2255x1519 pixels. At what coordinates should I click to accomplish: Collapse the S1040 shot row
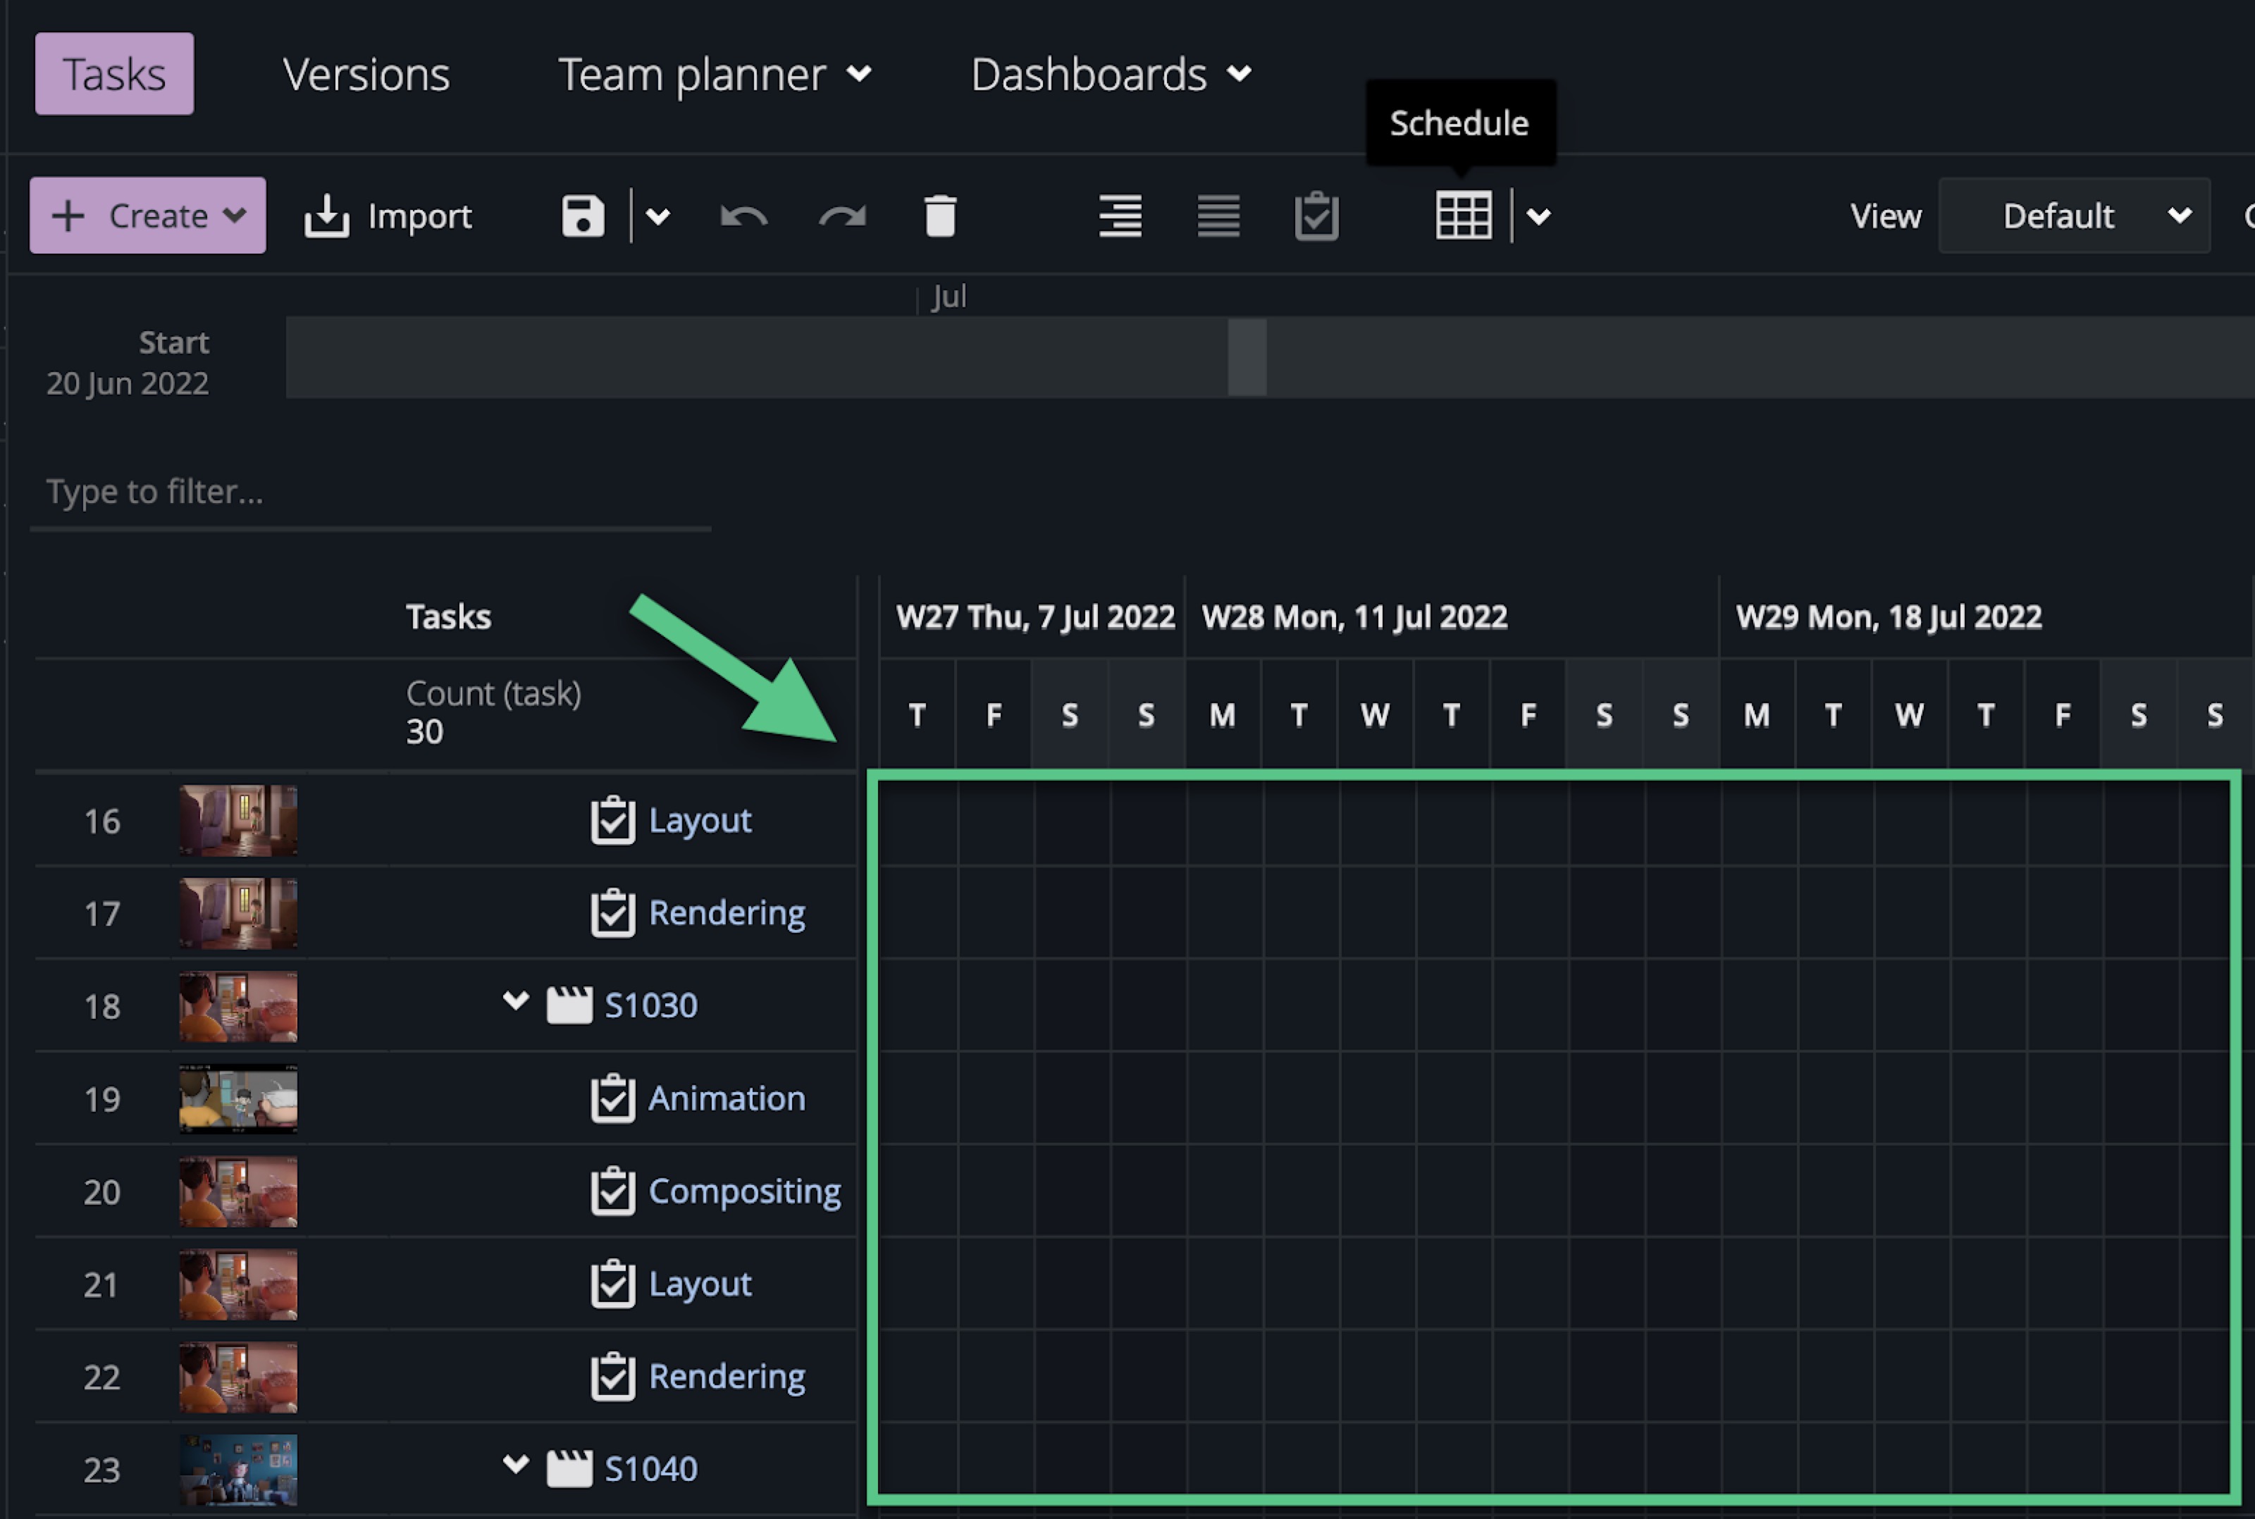pos(515,1465)
